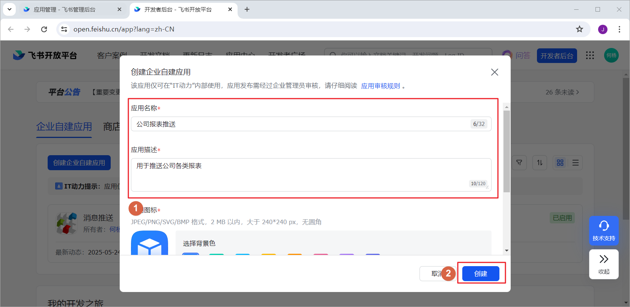Expand the 26 条未读 announcements
Viewport: 630px width, 307px height.
562,92
